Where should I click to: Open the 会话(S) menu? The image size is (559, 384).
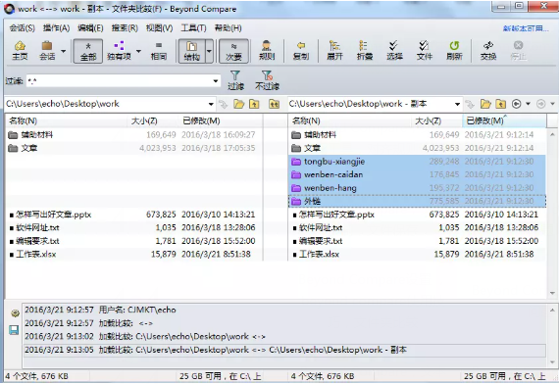pyautogui.click(x=23, y=28)
